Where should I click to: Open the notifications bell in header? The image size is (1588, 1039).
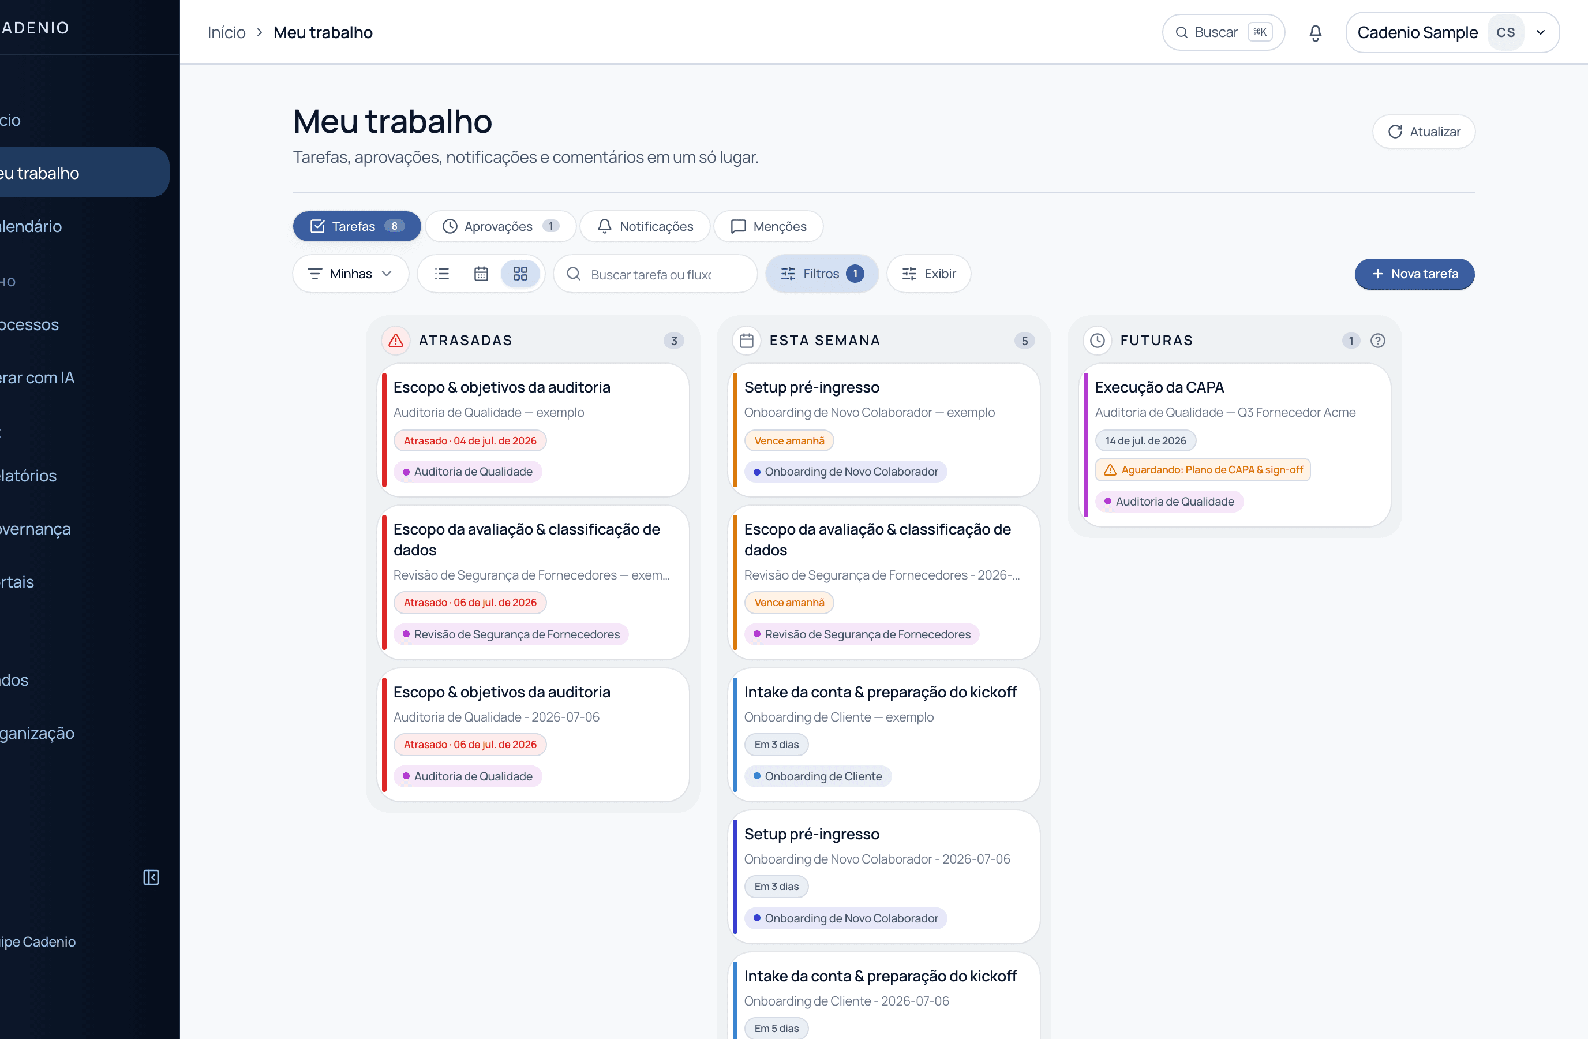pyautogui.click(x=1315, y=33)
